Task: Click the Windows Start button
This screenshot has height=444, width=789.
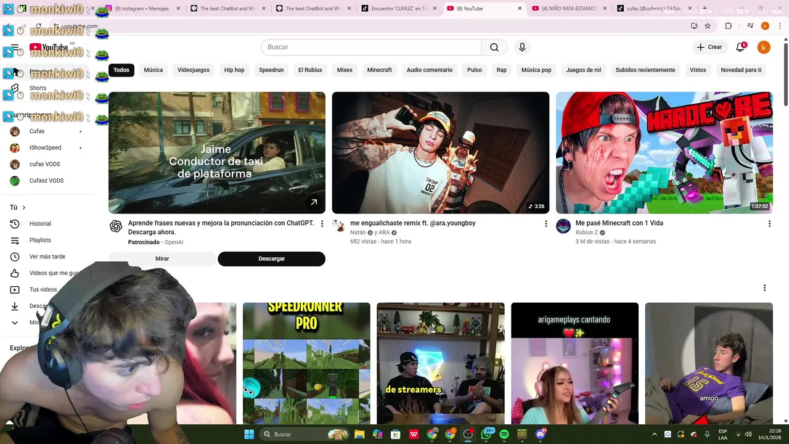Action: click(249, 434)
